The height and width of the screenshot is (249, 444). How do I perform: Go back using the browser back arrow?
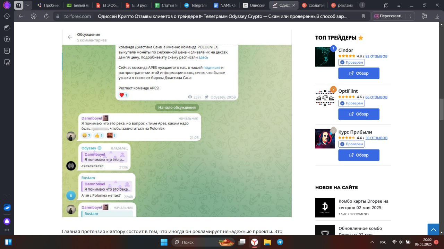click(20, 16)
